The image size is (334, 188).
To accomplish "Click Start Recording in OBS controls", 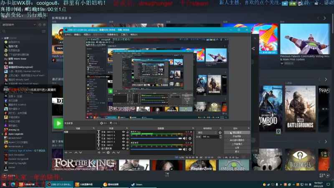I will [237, 137].
